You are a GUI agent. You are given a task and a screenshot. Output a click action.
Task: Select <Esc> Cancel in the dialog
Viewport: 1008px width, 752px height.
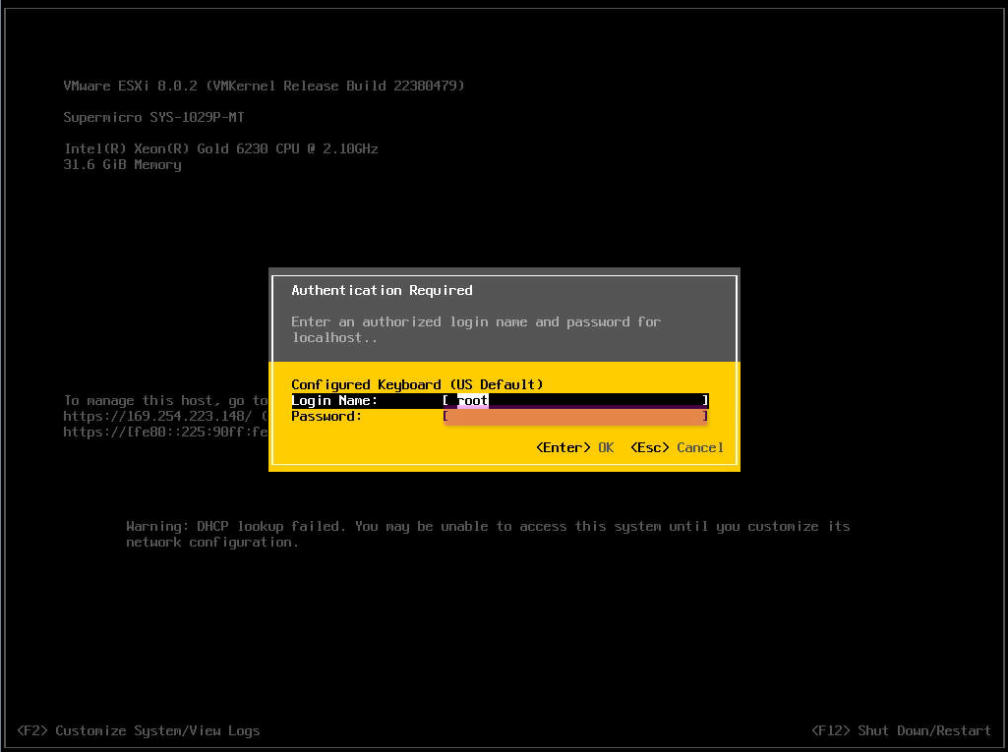tap(677, 447)
